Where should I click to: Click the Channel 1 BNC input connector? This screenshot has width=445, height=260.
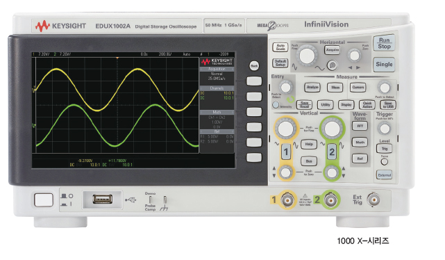(x=287, y=200)
